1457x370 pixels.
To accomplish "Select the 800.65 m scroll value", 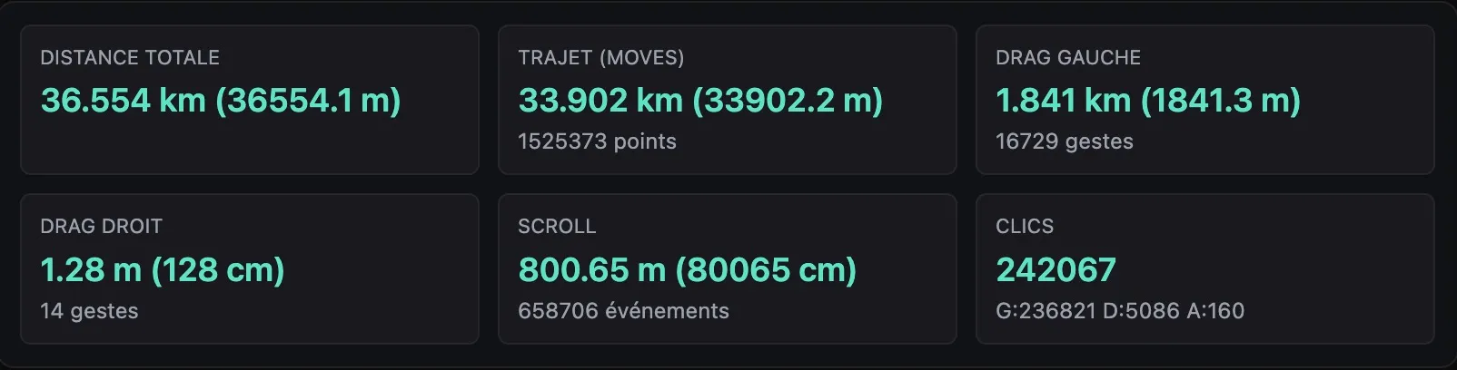I will pyautogui.click(x=687, y=269).
